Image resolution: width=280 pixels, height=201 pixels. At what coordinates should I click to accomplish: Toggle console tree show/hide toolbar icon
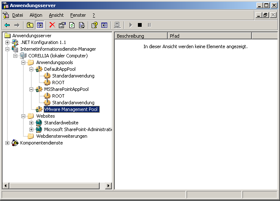click(x=40, y=25)
